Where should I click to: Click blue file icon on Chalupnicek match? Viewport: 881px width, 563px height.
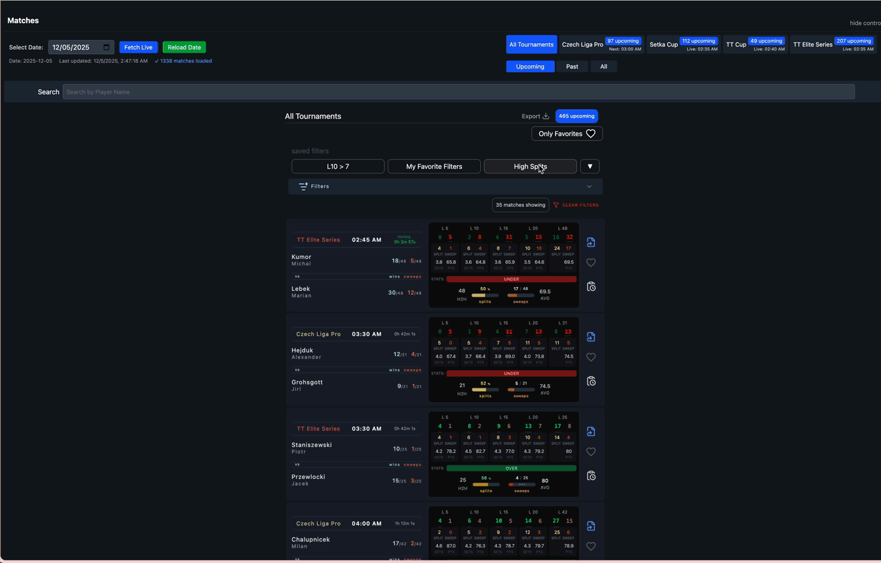click(591, 526)
